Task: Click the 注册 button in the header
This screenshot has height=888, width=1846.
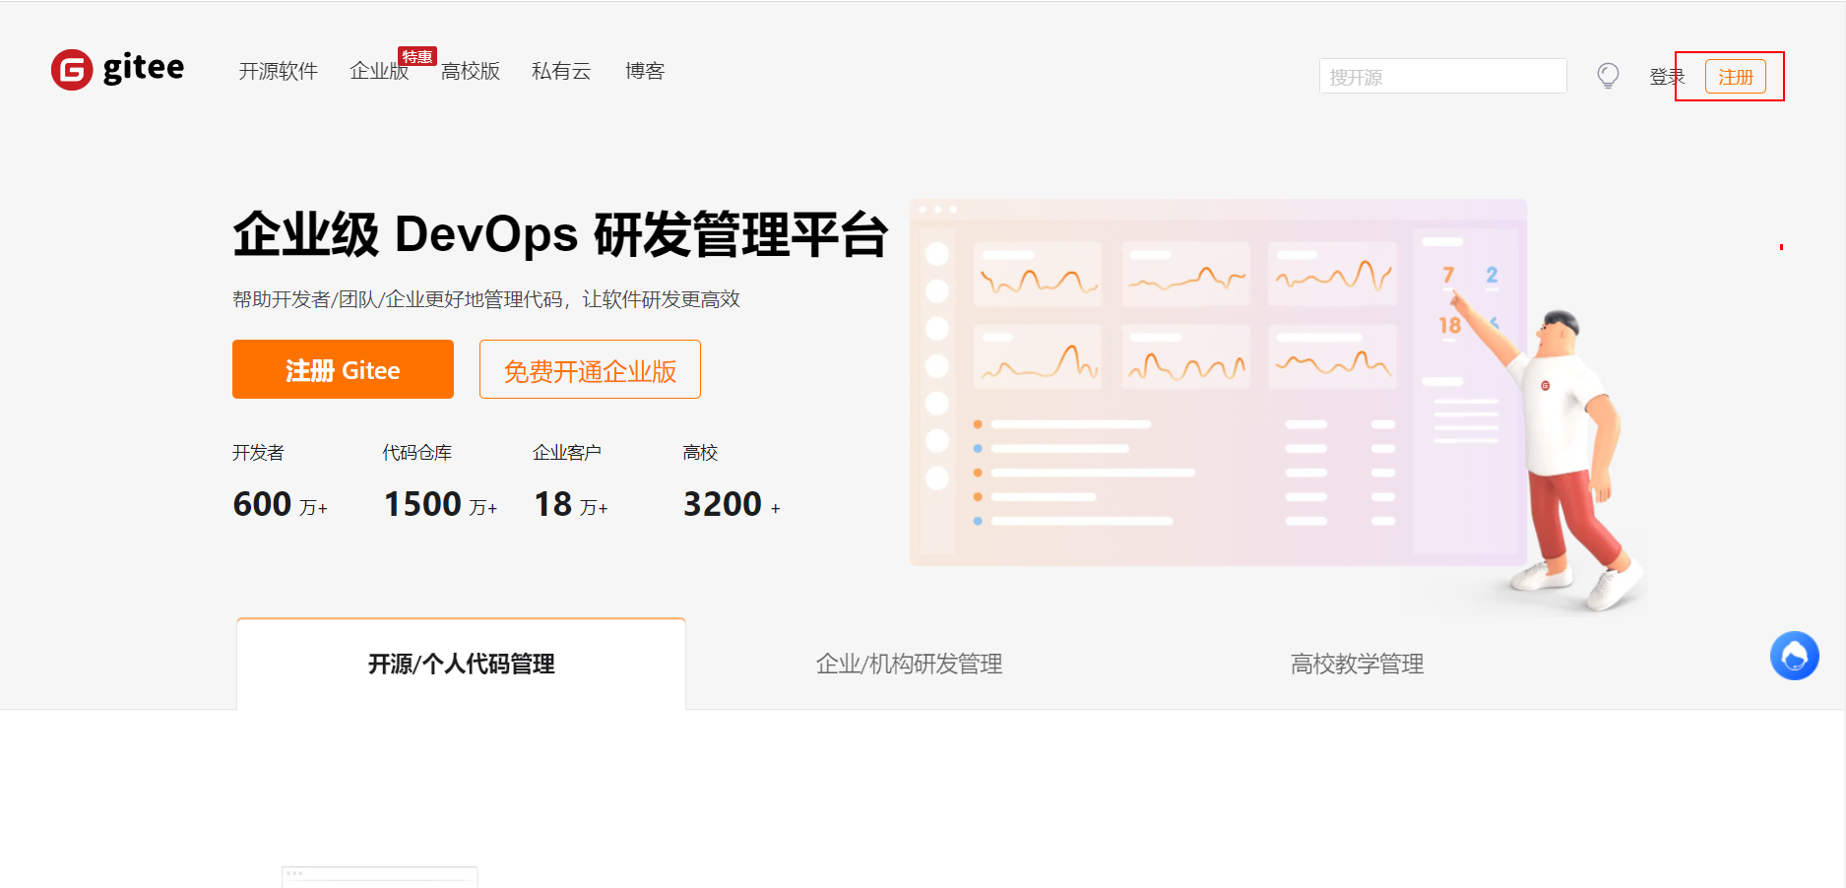Action: tap(1735, 76)
